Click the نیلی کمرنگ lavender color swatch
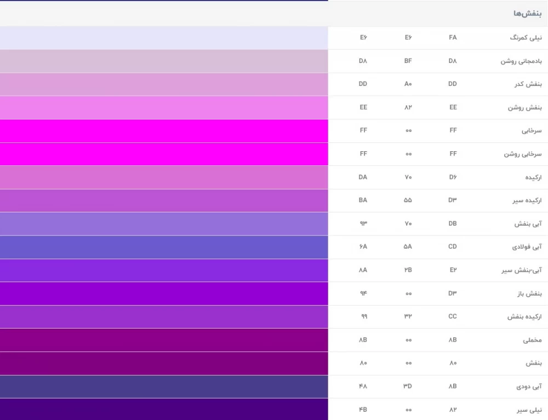Screen dimensions: 548x420 (164, 38)
